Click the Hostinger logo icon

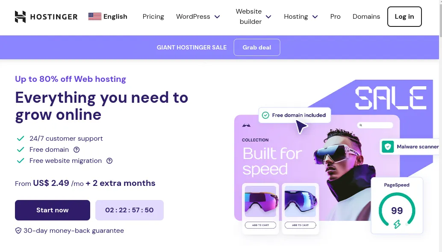click(x=20, y=17)
